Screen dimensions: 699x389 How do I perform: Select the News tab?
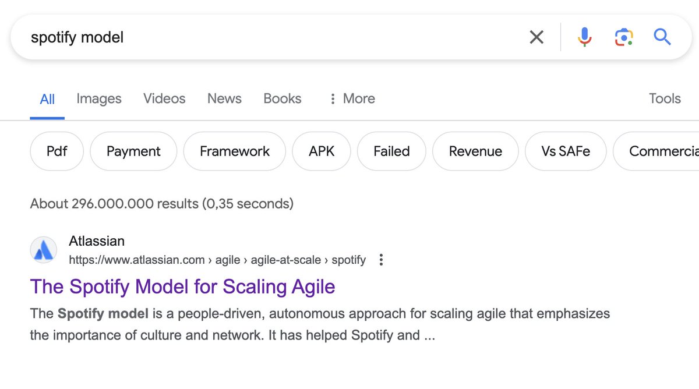click(224, 98)
